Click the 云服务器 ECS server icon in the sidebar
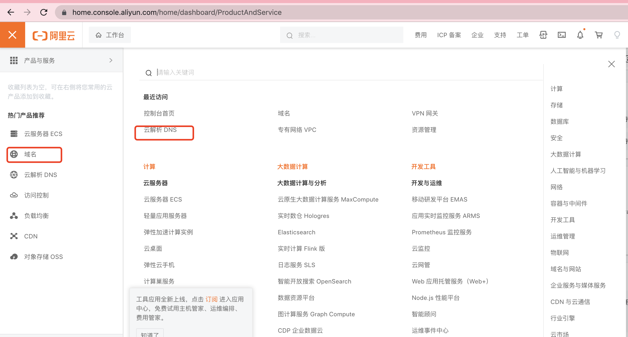The height and width of the screenshot is (337, 628). [14, 134]
